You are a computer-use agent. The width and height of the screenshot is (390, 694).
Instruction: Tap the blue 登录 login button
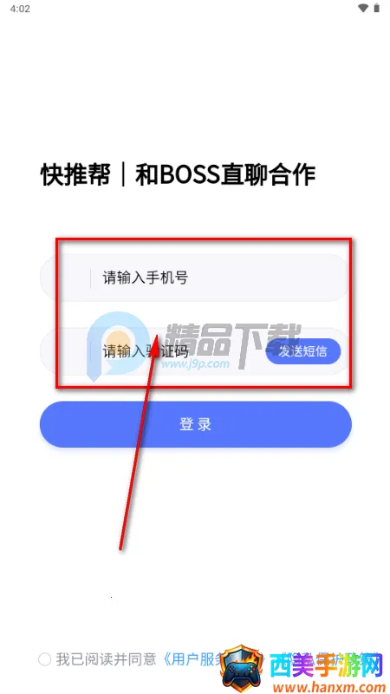tap(196, 424)
